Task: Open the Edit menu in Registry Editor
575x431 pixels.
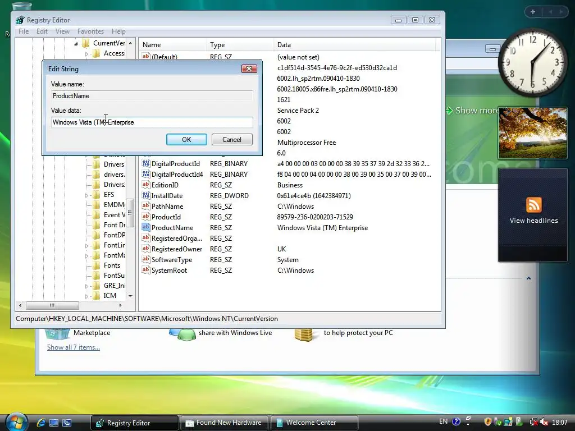Action: coord(42,31)
